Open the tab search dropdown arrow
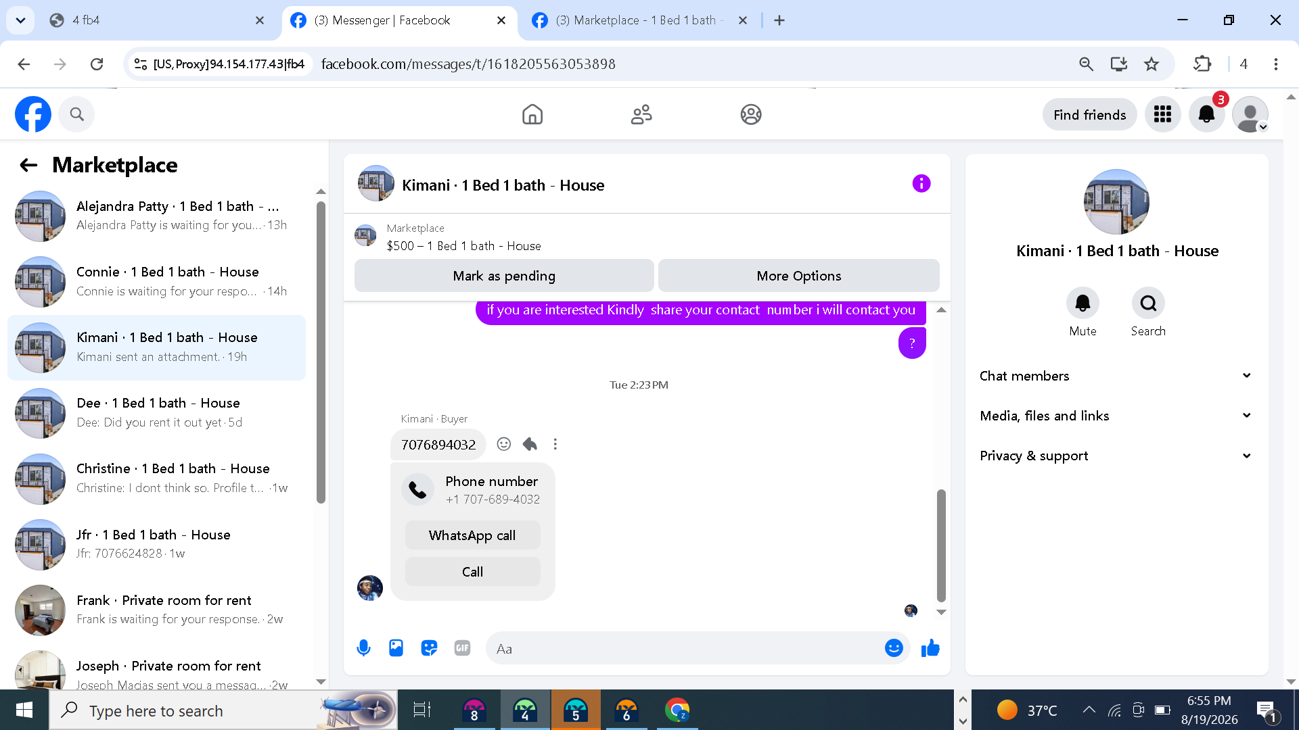This screenshot has width=1299, height=730. tap(20, 20)
